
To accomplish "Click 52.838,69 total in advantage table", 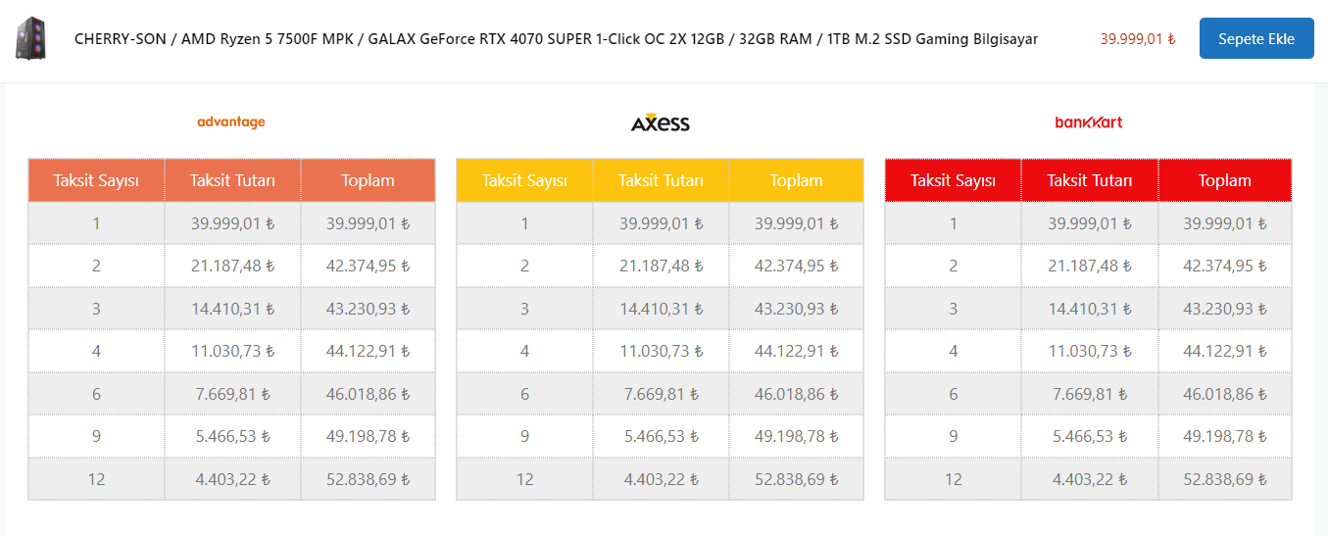I will [x=368, y=479].
